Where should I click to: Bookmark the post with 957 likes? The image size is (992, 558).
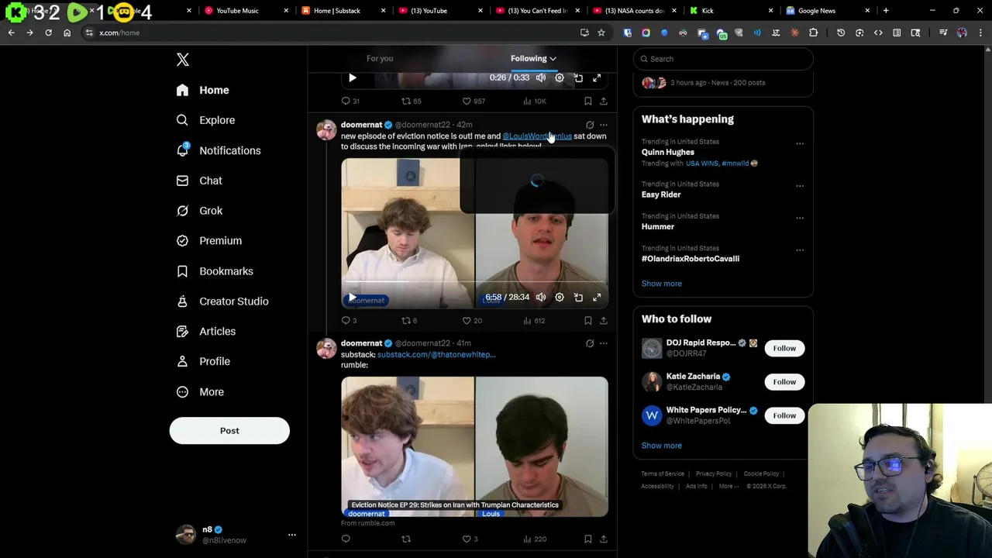[588, 101]
